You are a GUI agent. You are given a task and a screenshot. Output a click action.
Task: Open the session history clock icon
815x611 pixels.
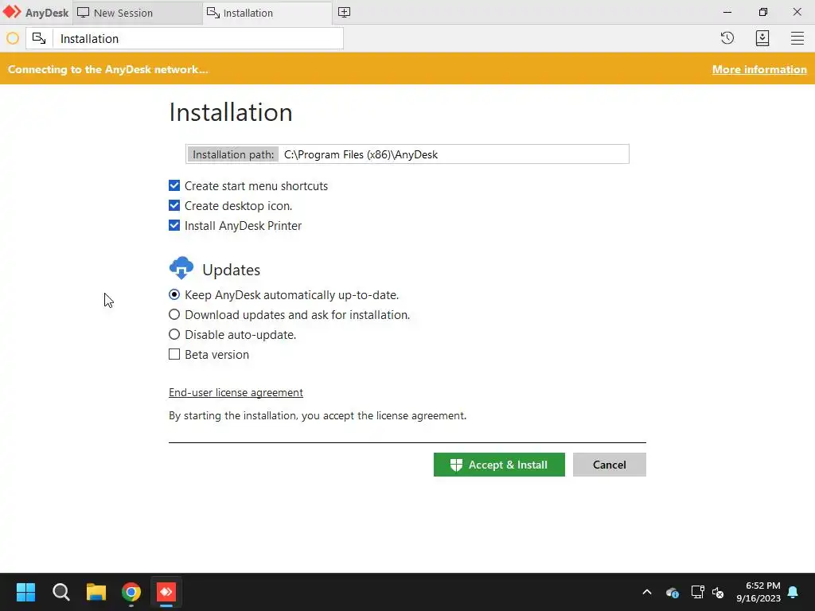727,38
